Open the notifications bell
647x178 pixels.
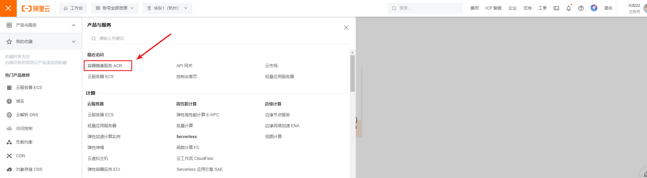pyautogui.click(x=569, y=8)
